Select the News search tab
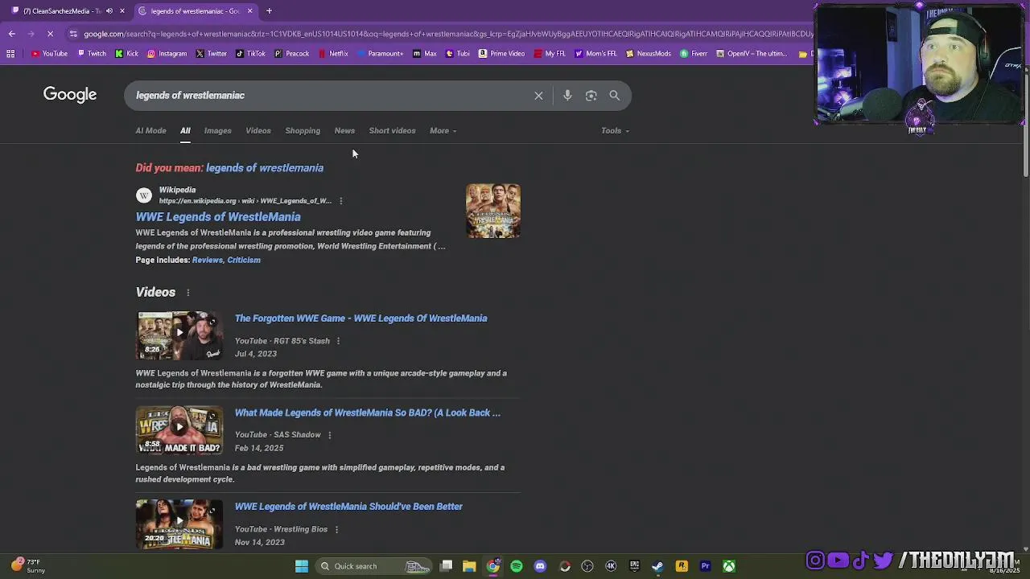The height and width of the screenshot is (579, 1030). [x=344, y=131]
